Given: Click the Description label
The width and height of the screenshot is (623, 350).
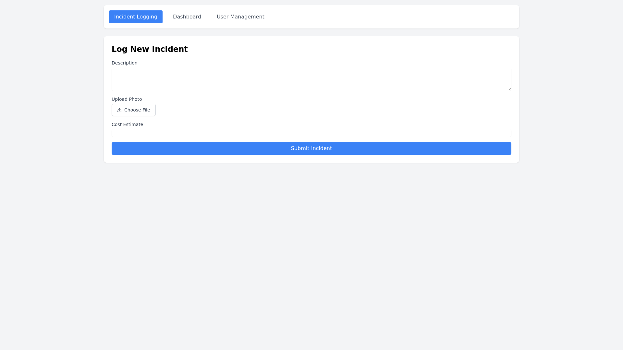Looking at the screenshot, I should point(124,63).
